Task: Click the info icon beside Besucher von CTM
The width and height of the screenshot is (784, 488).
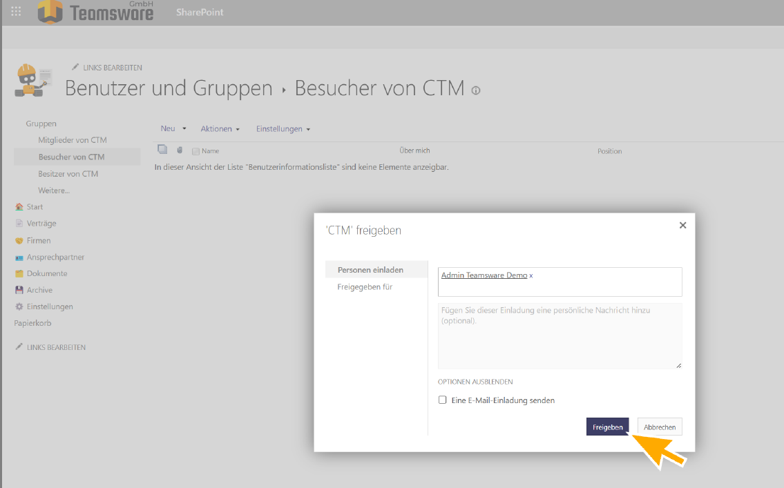Action: pos(475,90)
